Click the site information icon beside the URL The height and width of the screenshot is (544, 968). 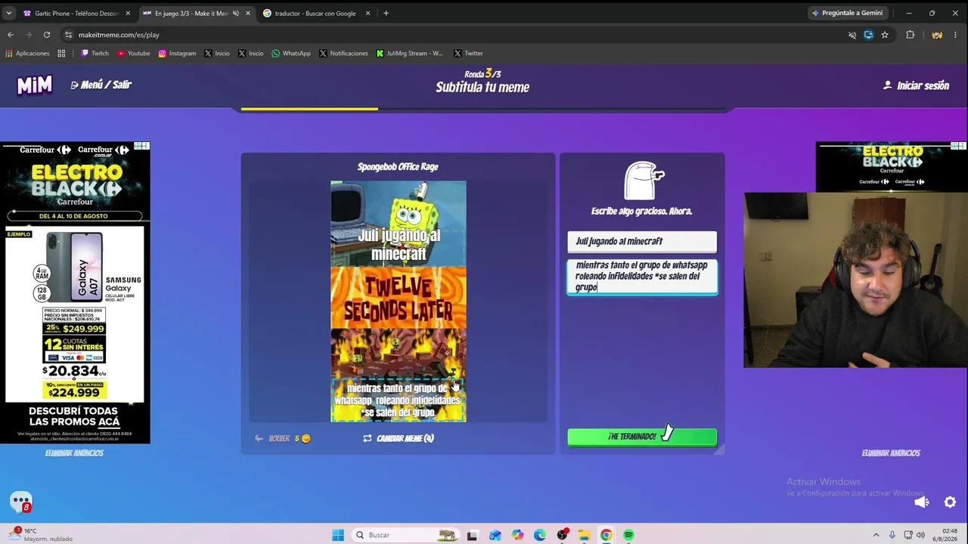tap(69, 35)
